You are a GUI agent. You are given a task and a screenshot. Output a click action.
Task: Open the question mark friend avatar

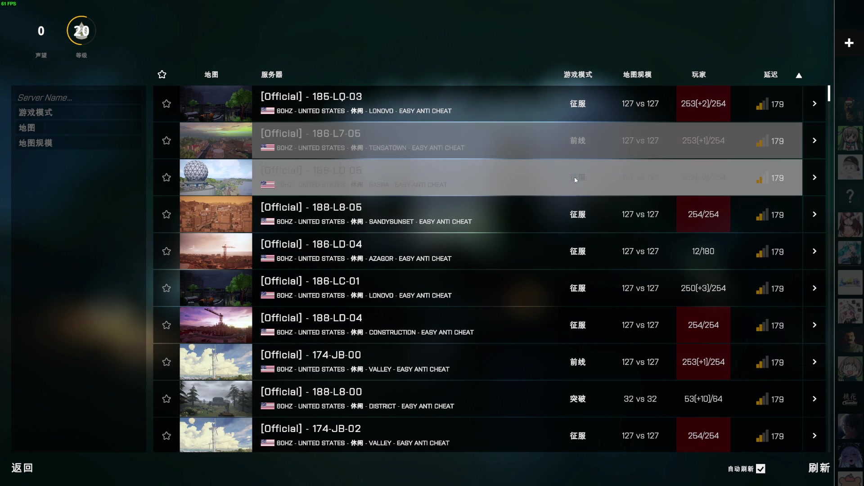pyautogui.click(x=850, y=196)
